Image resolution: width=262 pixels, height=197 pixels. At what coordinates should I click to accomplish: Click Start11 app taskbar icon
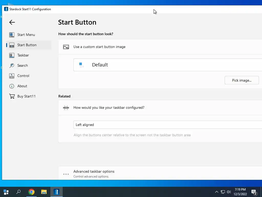click(57, 192)
